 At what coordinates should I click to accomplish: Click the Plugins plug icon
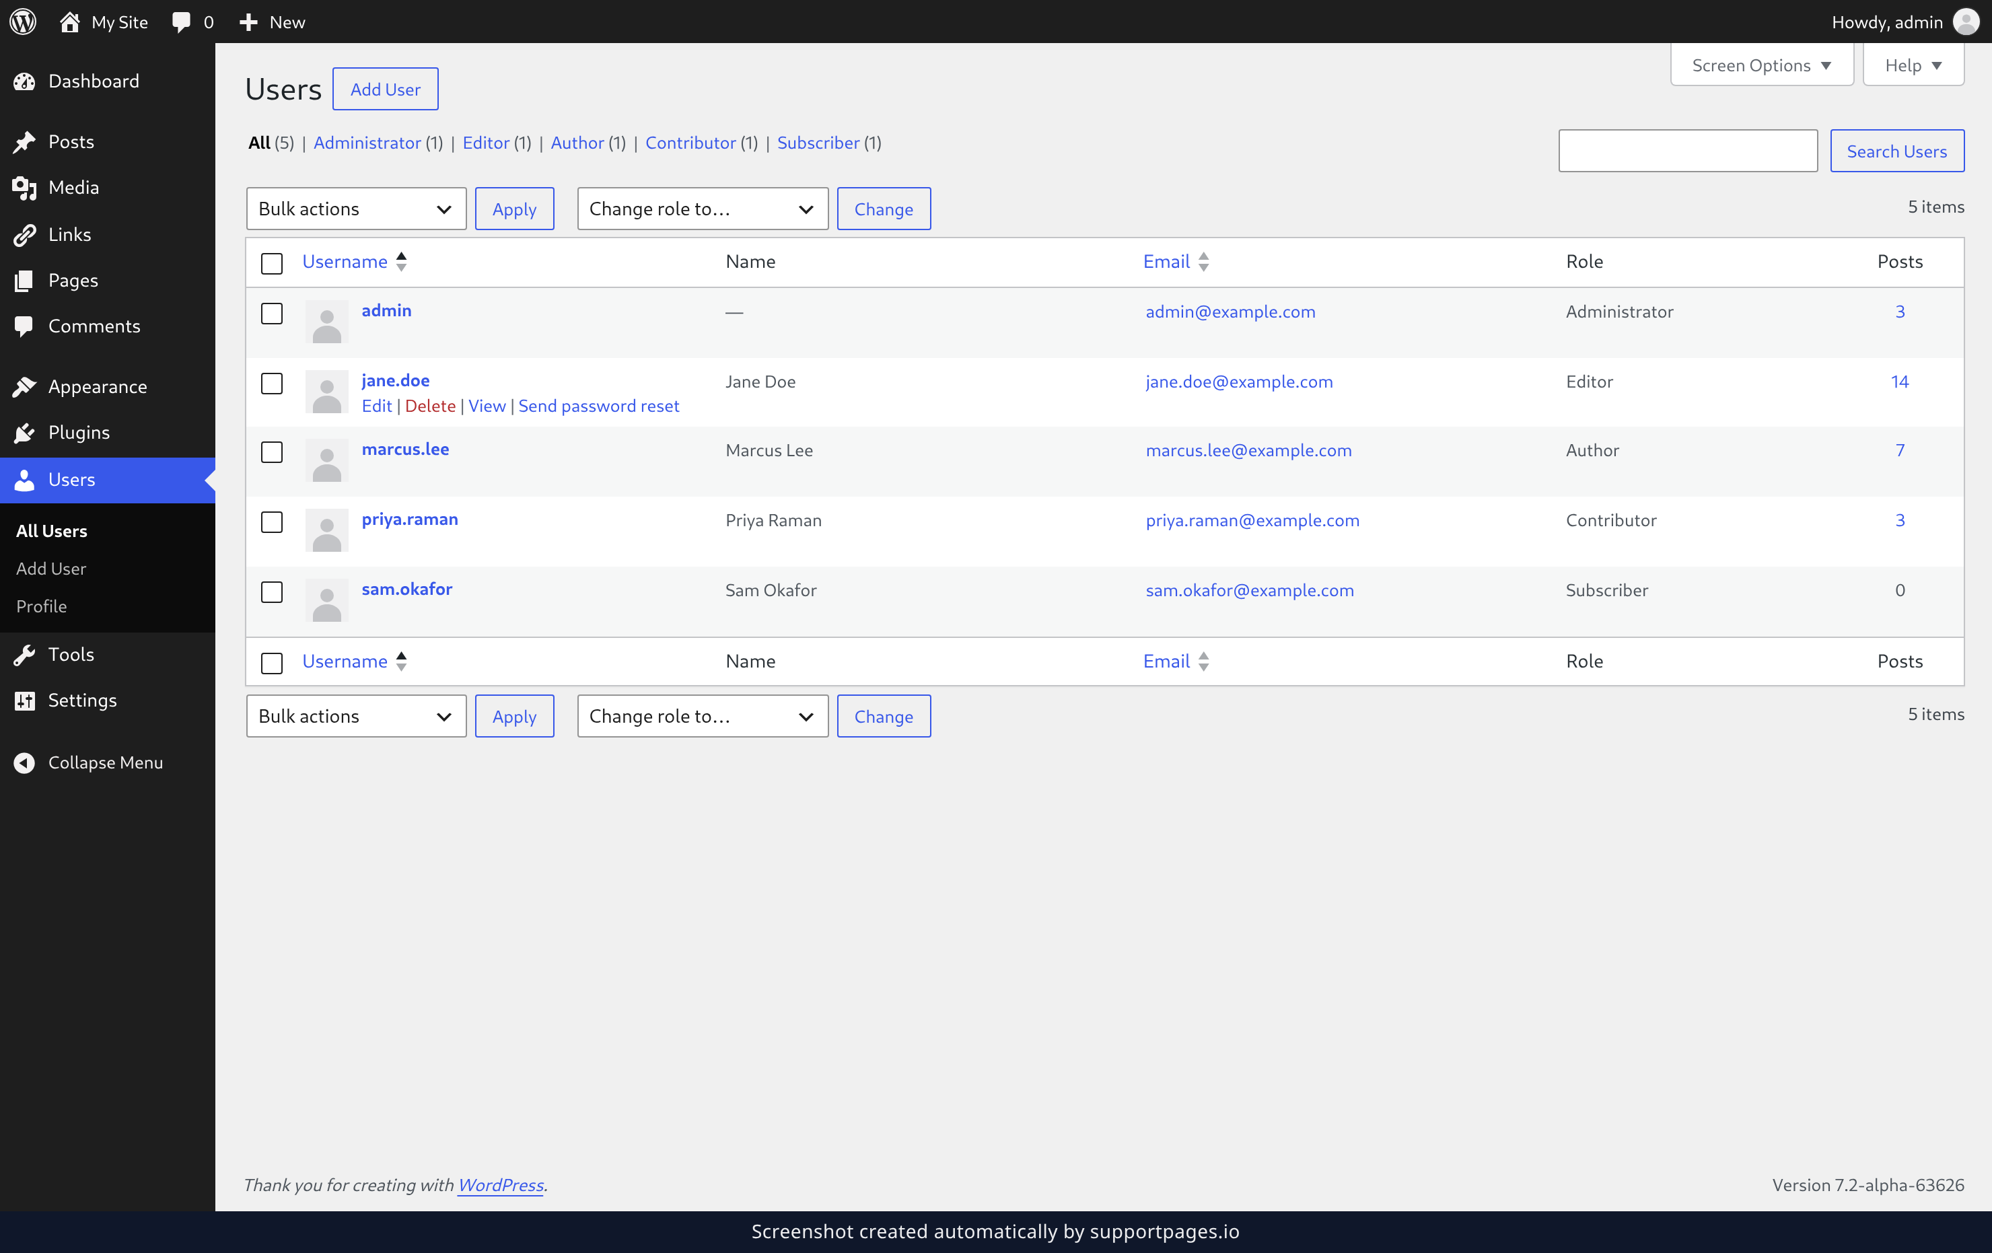point(25,433)
